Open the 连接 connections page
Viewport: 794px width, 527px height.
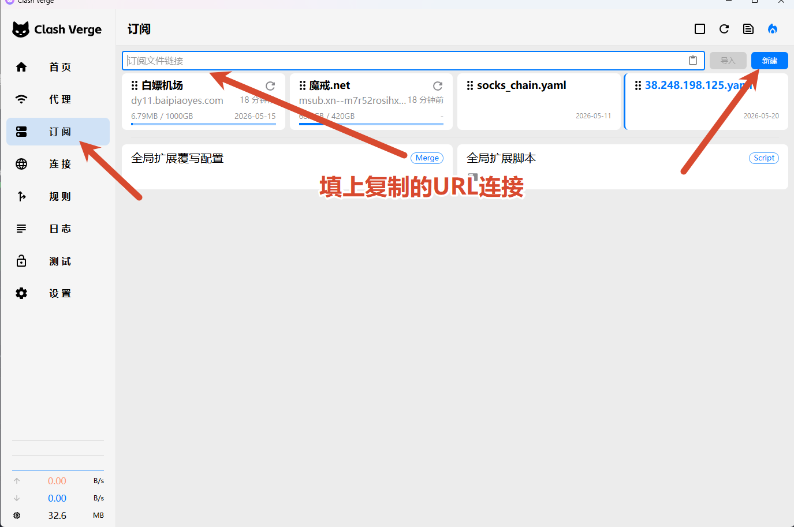click(x=58, y=164)
